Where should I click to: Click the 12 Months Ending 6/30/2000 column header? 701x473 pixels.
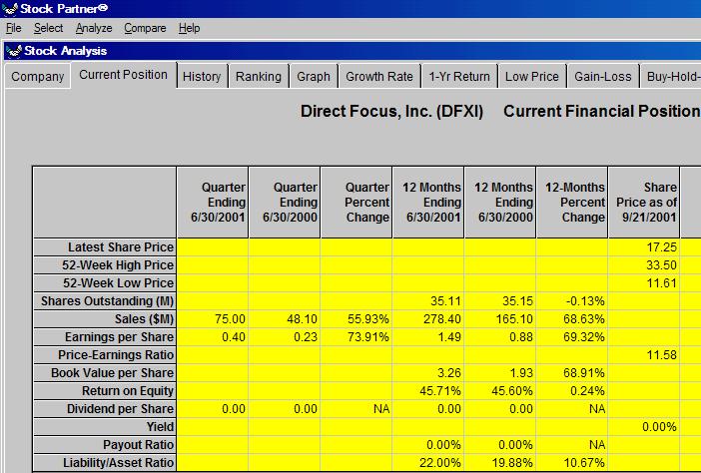point(500,203)
